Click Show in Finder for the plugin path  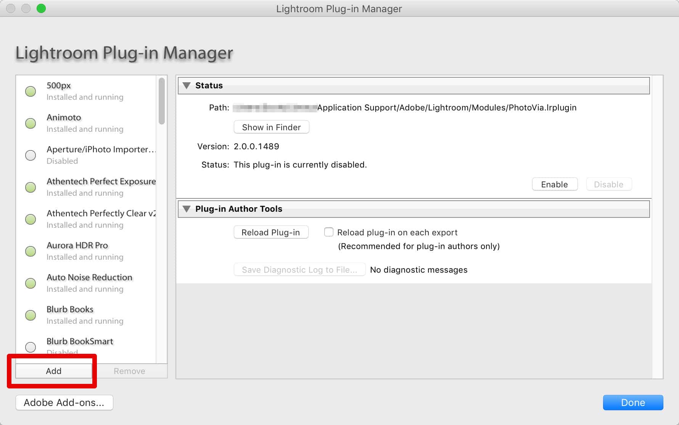(271, 127)
